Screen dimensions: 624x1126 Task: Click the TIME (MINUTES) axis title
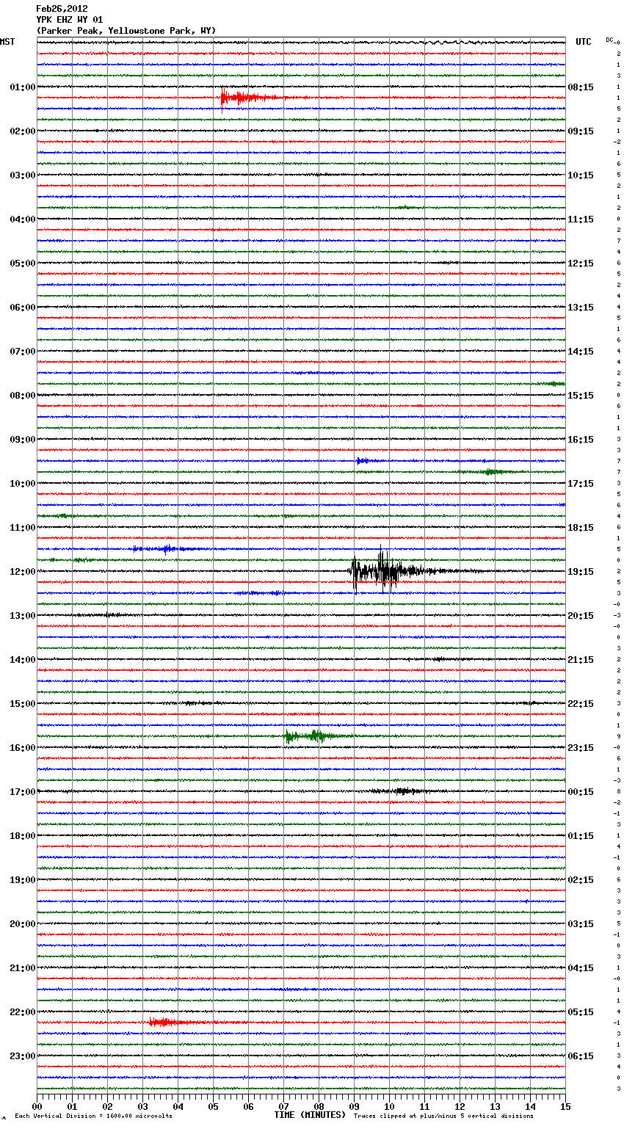310,1115
